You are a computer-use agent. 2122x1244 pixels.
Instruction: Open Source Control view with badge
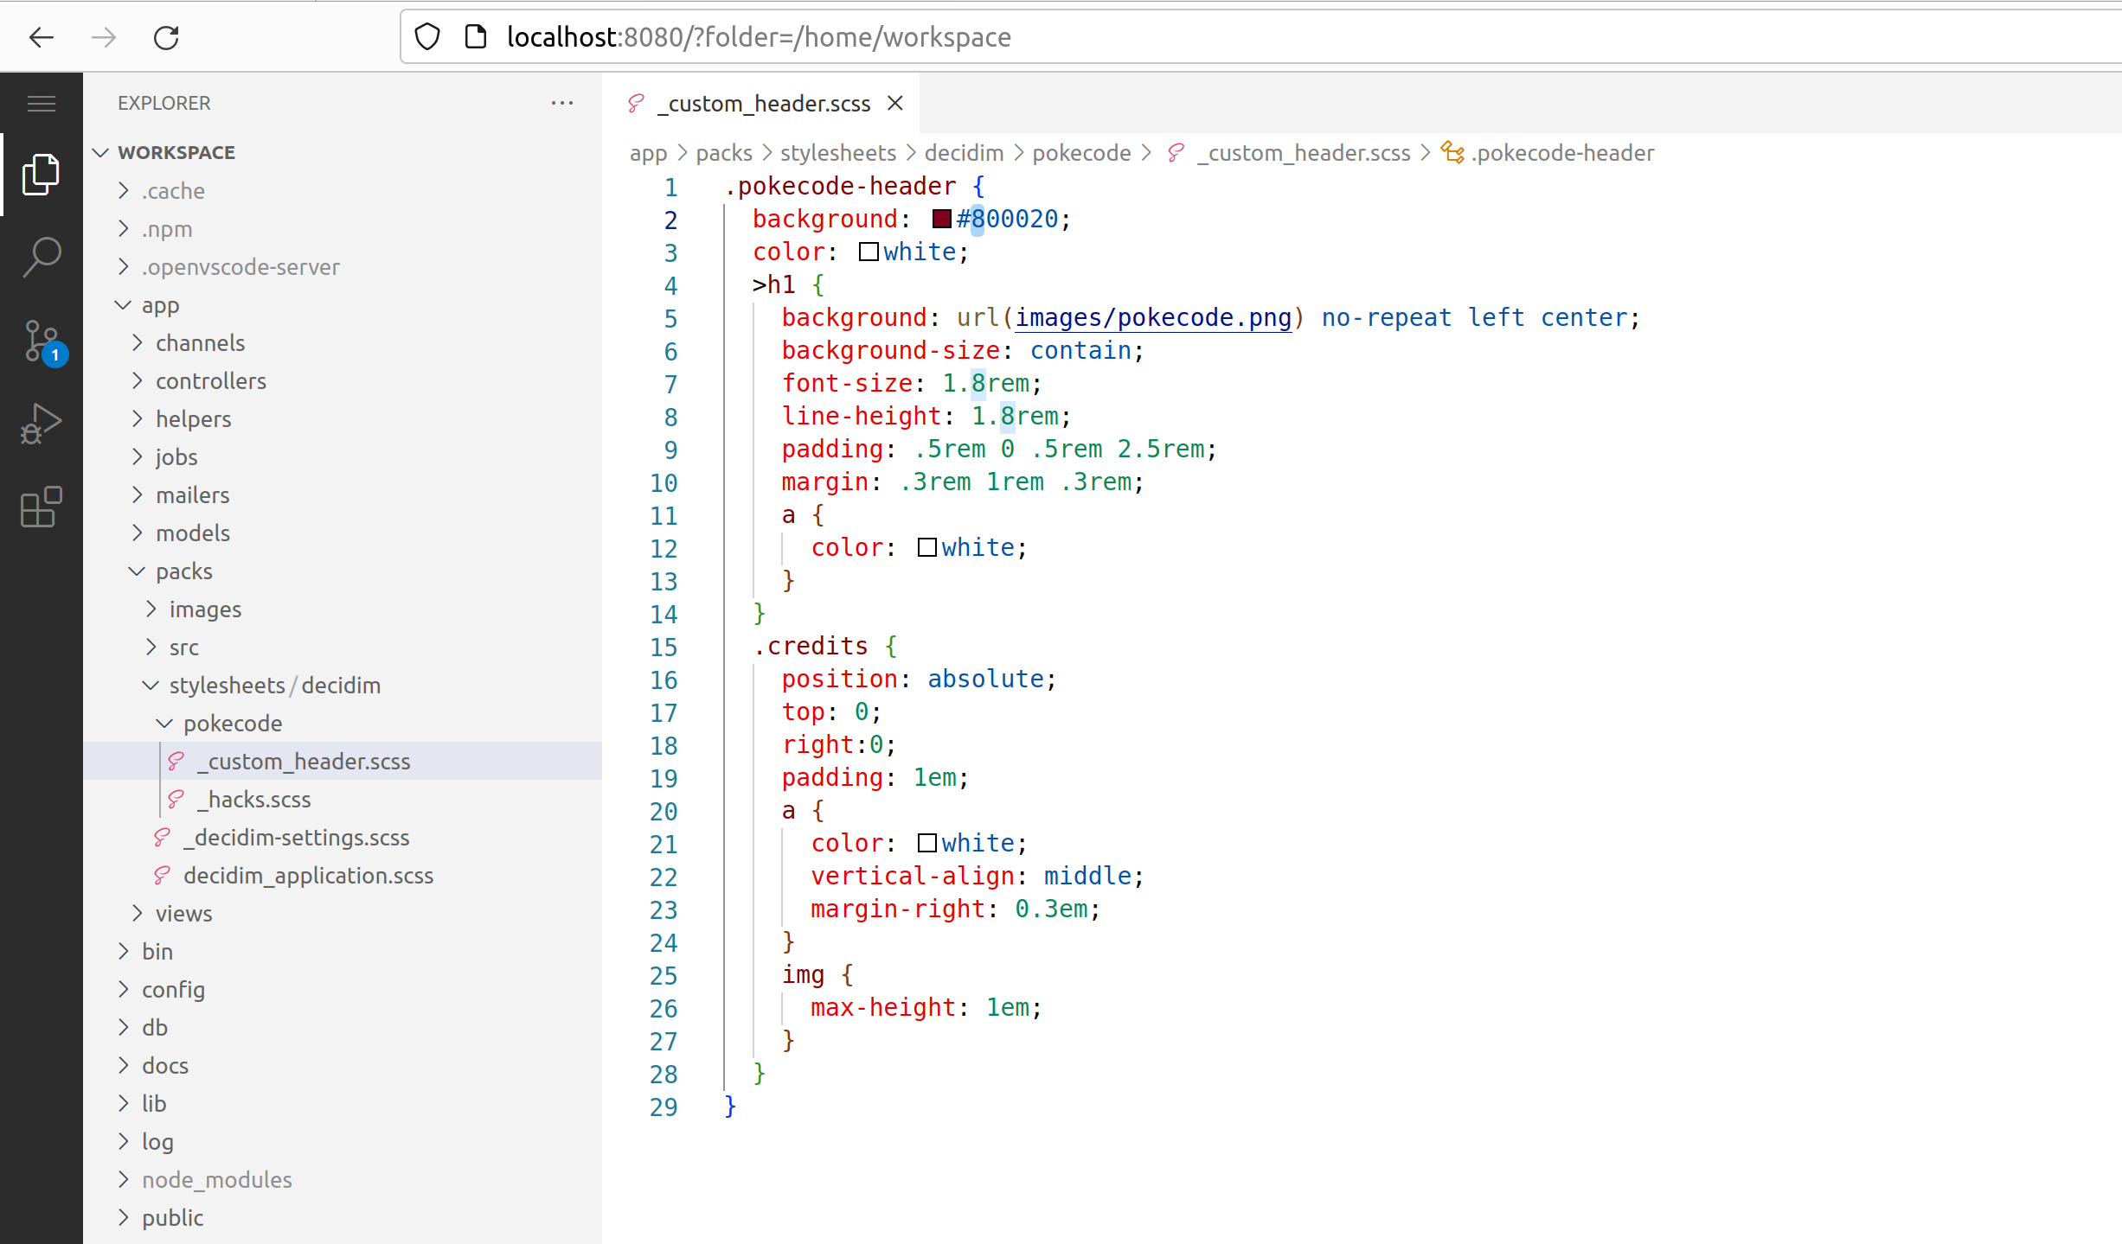click(x=42, y=341)
